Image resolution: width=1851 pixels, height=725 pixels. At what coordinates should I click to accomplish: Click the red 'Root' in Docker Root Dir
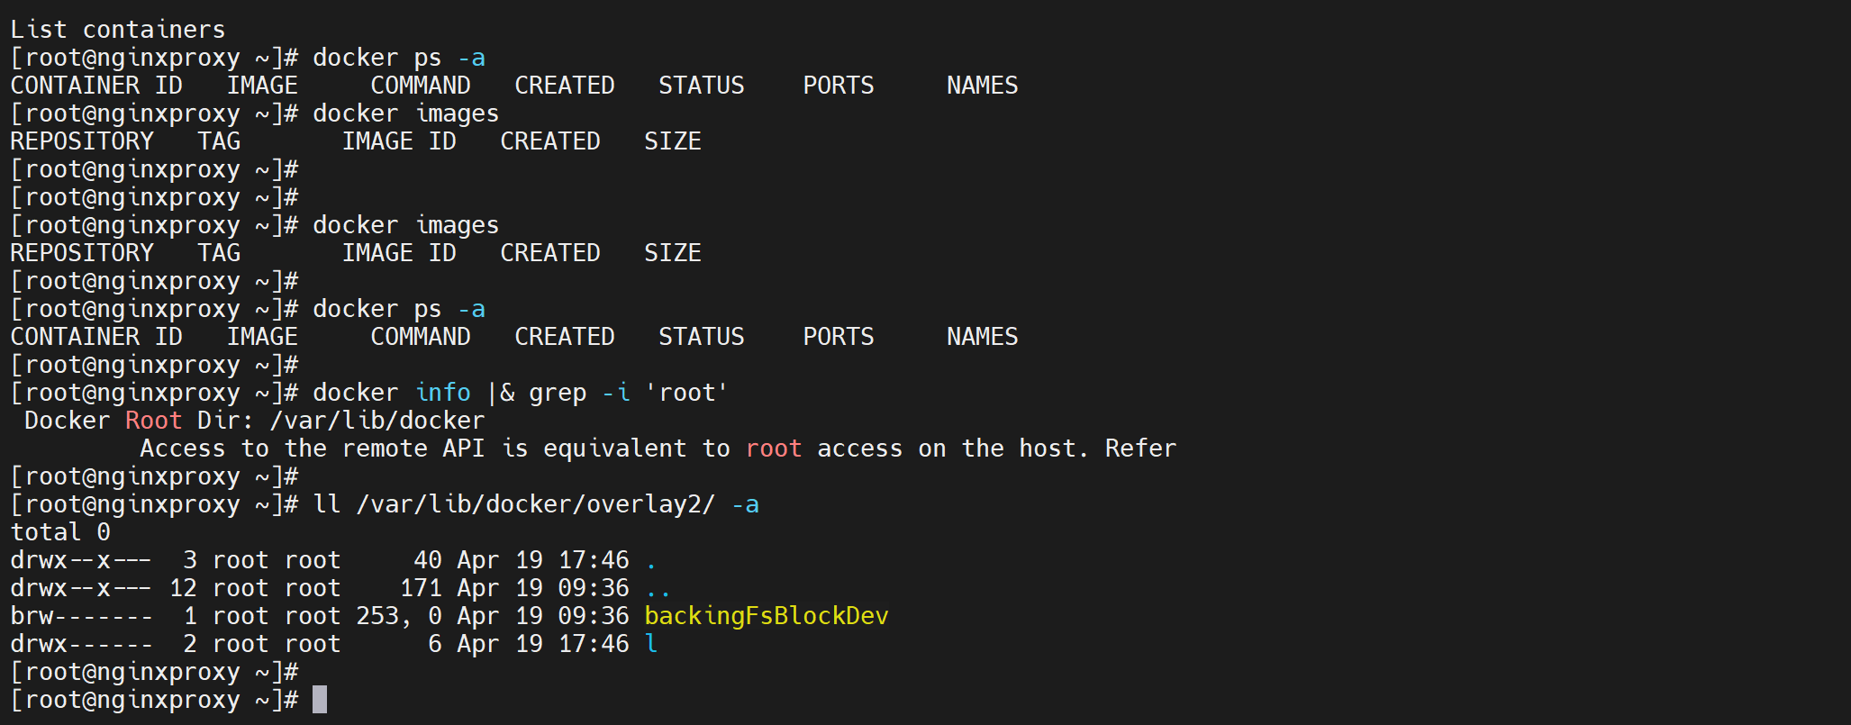[x=153, y=421]
